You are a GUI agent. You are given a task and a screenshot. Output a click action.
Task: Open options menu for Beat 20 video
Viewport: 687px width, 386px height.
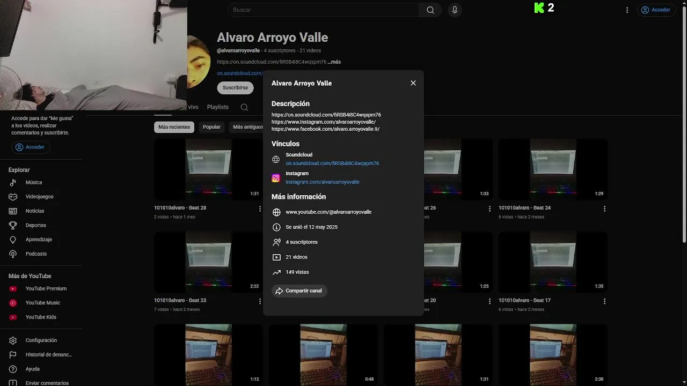pos(489,301)
